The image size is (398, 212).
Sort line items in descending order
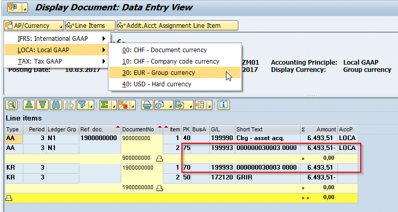(x=42, y=105)
